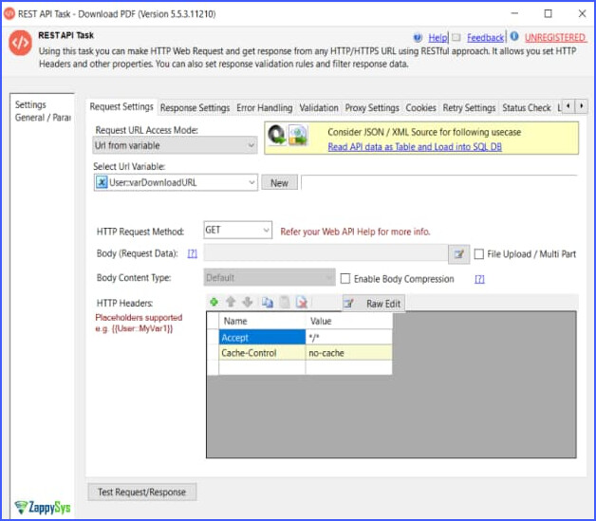Click the Help globe icon
Image resolution: width=596 pixels, height=521 pixels.
(418, 38)
